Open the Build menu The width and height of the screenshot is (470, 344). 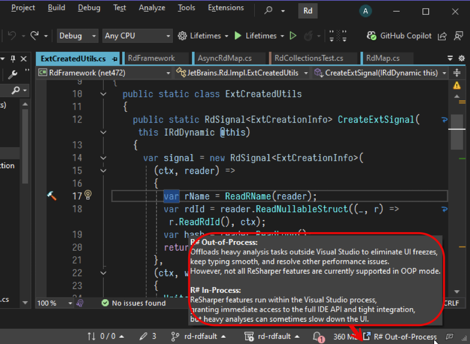pyautogui.click(x=57, y=8)
